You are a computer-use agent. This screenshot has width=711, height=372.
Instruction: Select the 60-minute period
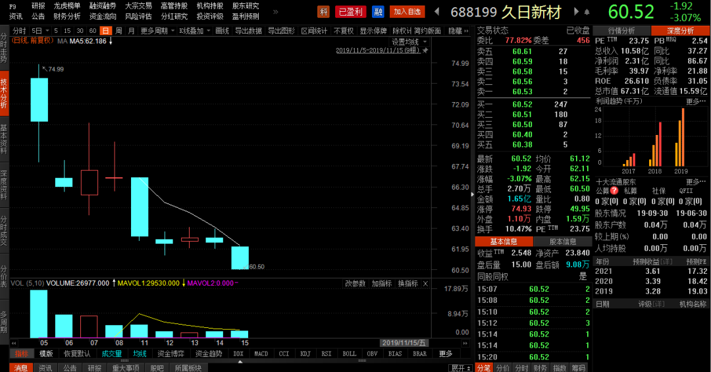[93, 31]
